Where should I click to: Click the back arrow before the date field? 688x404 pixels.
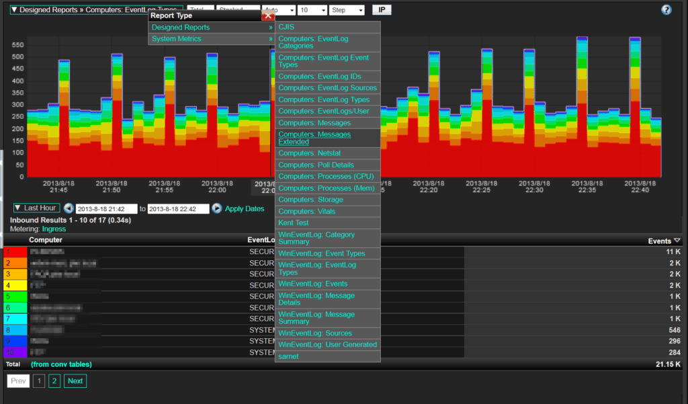click(x=69, y=208)
